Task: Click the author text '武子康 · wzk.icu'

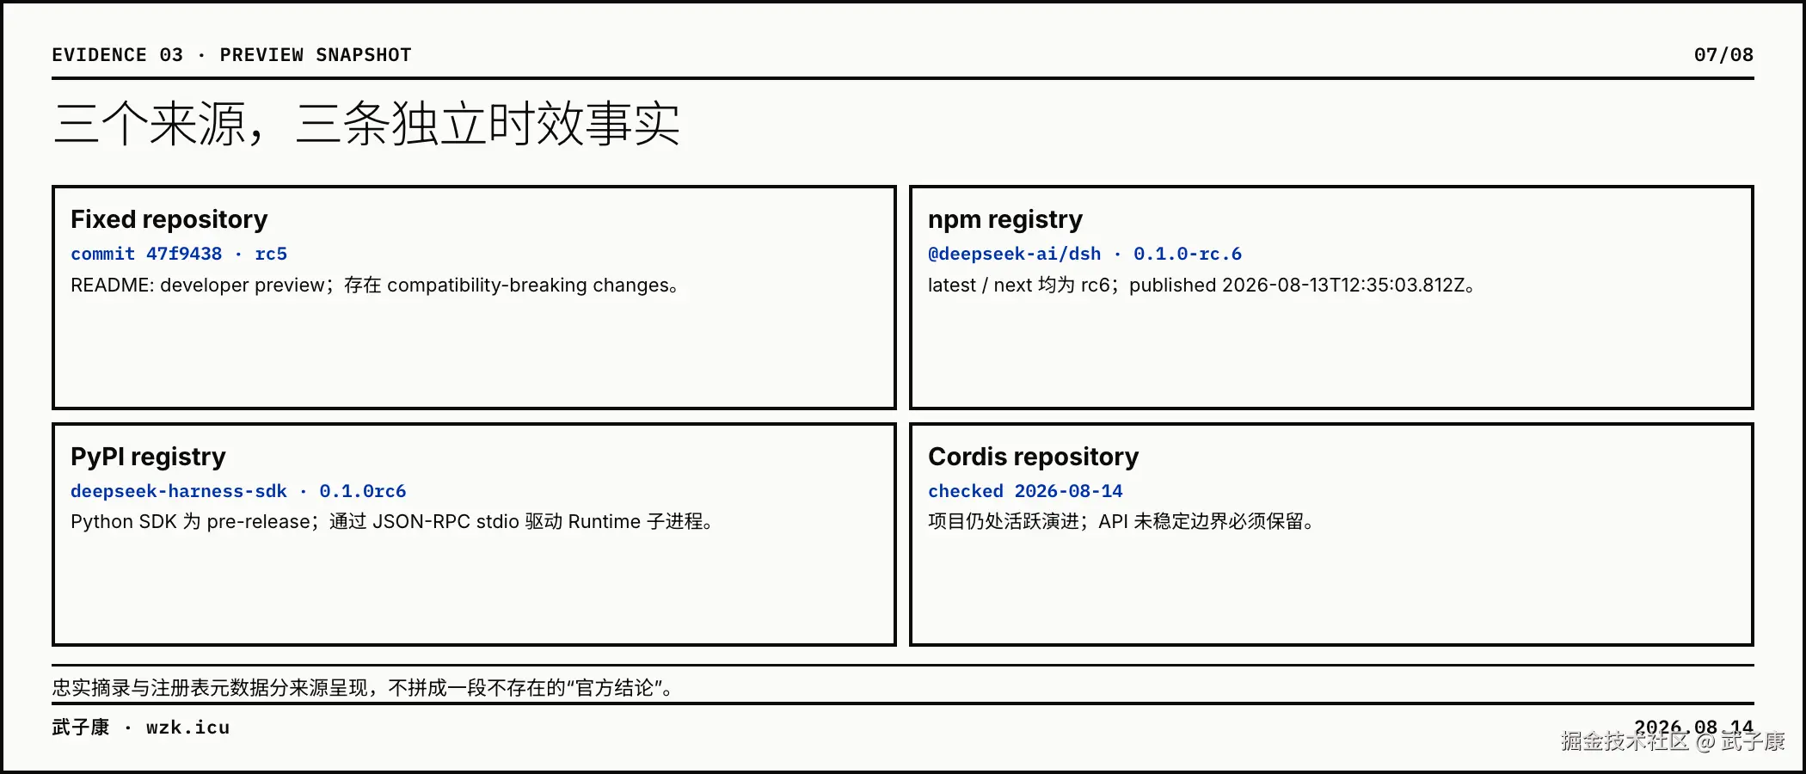Action: [x=141, y=728]
